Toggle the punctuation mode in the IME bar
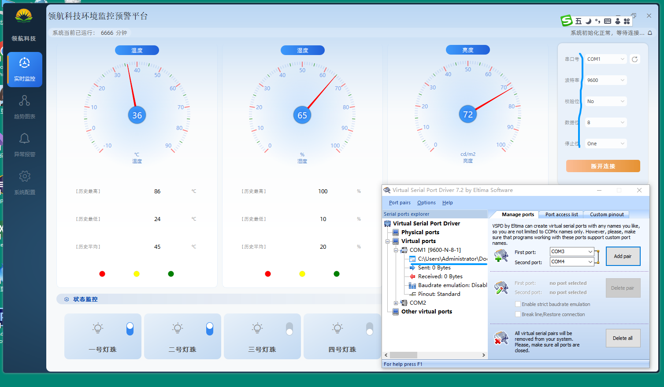 (x=598, y=21)
